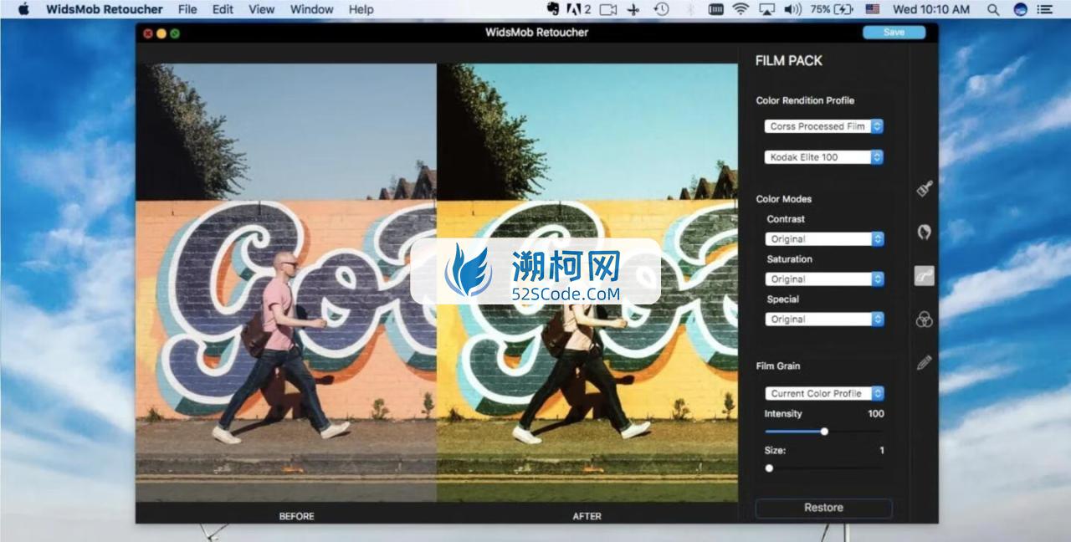The width and height of the screenshot is (1071, 542).
Task: Click the Film Grain section label
Action: (x=777, y=366)
